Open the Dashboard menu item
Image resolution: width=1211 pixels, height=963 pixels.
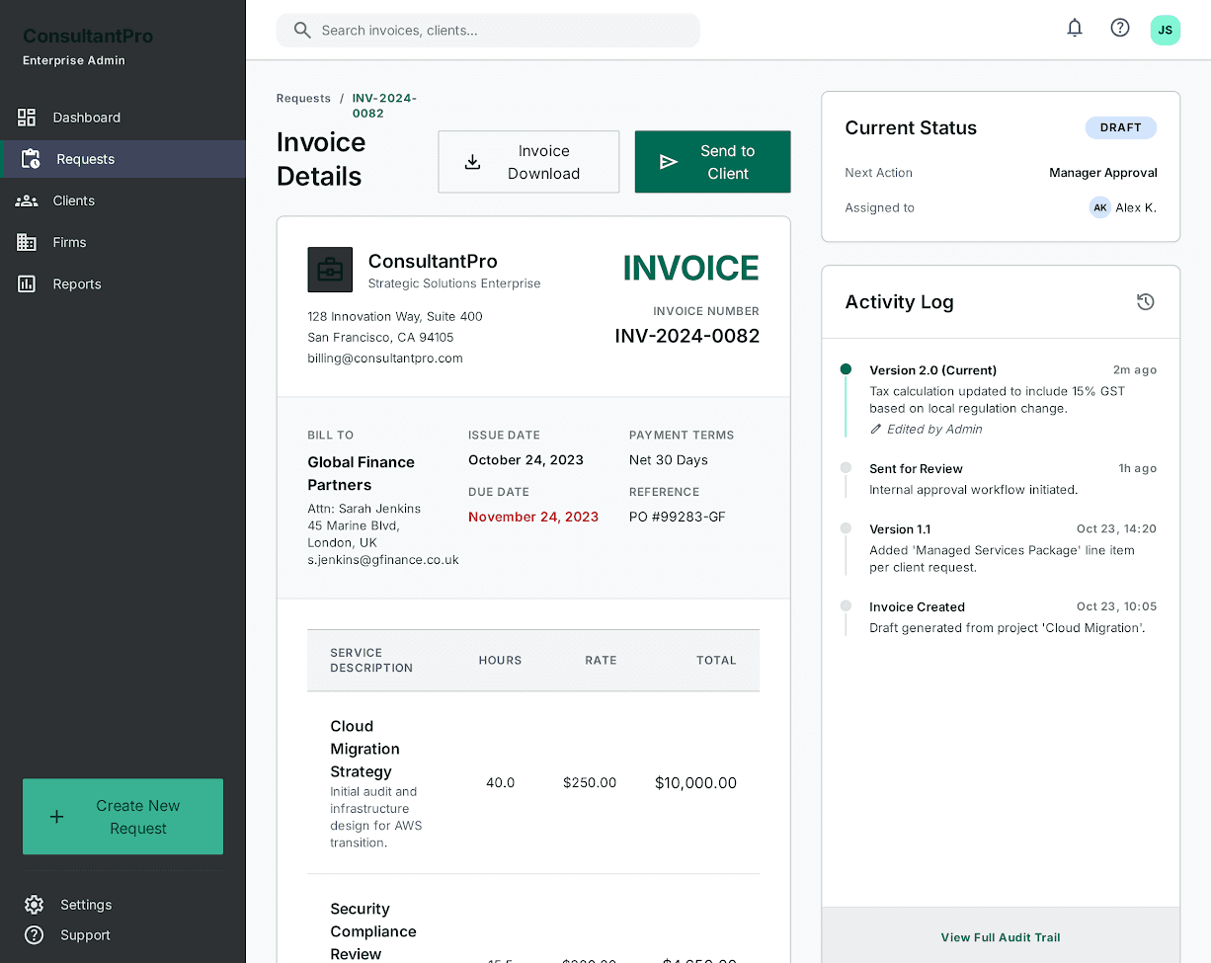[122, 118]
